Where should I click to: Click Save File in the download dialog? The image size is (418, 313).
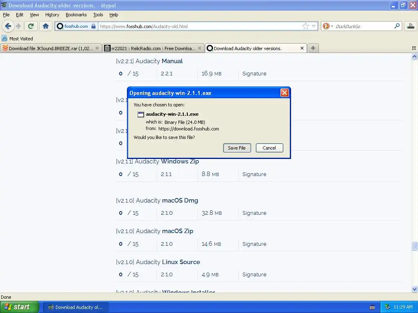237,148
